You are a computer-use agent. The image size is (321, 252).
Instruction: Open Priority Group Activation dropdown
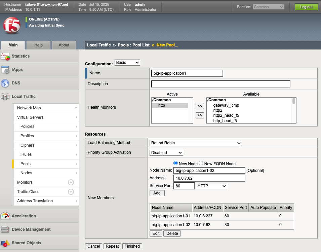tap(166, 153)
